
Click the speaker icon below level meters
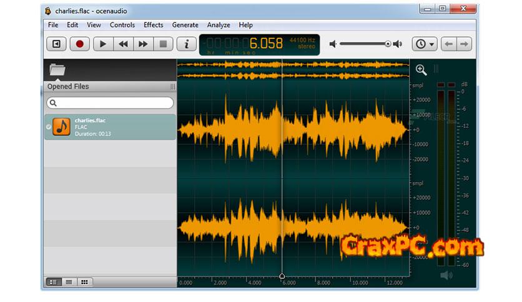tap(446, 275)
